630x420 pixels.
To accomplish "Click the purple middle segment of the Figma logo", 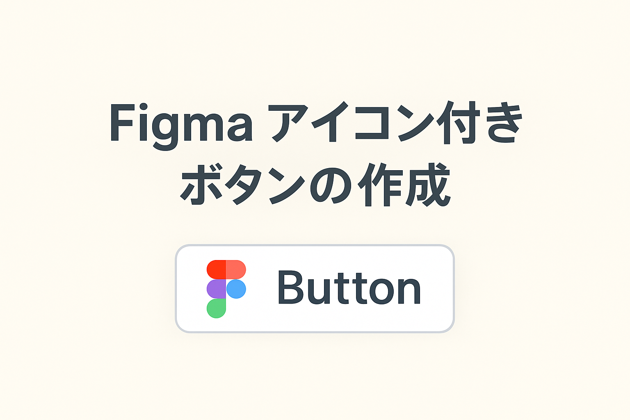I will pos(216,289).
